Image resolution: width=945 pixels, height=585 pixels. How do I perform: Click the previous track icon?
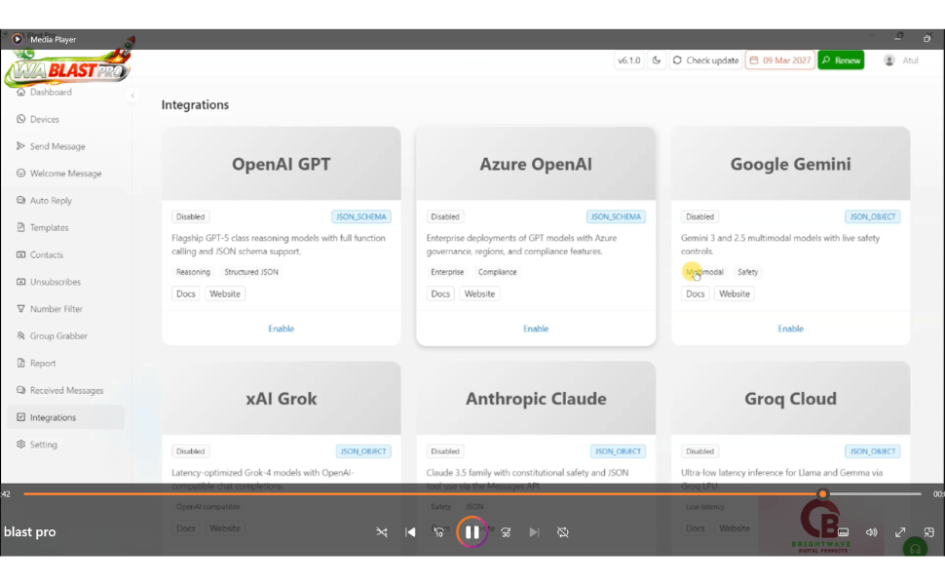(410, 532)
